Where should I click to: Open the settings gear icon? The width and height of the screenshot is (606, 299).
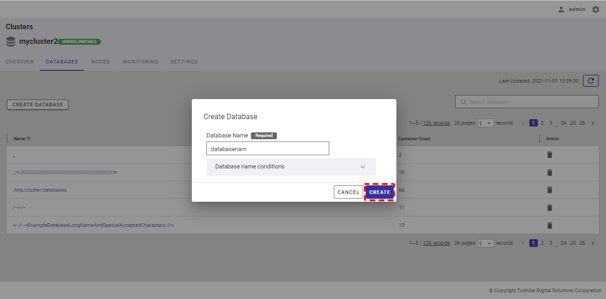point(595,9)
